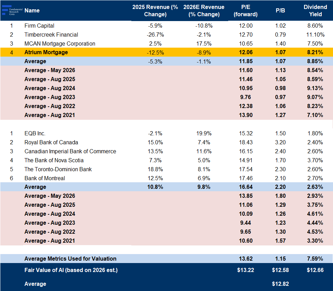Select Bank of Montreal's 17.46 P/E
The image size is (333, 291).
[246, 178]
